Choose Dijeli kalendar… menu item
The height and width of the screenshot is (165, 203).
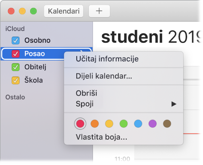(124, 76)
